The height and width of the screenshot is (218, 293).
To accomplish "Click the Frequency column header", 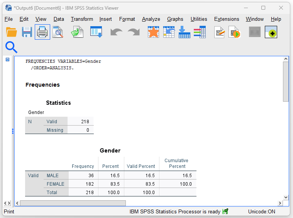I will (83, 166).
